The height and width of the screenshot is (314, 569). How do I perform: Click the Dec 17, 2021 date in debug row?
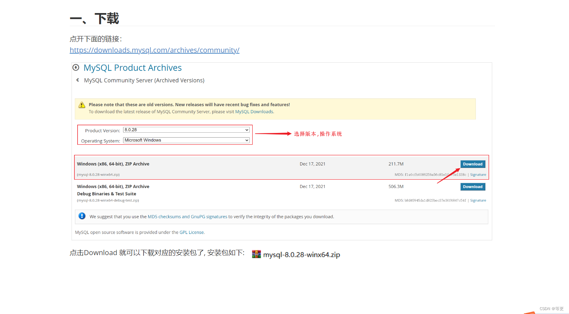click(x=313, y=187)
